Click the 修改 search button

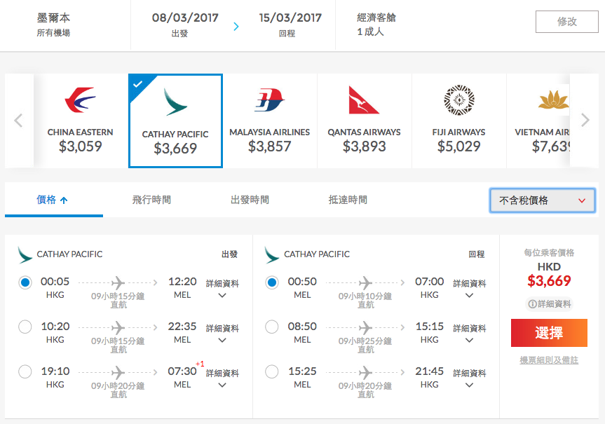coord(567,22)
